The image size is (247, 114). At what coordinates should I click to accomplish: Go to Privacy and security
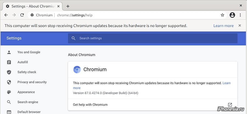tap(32, 82)
